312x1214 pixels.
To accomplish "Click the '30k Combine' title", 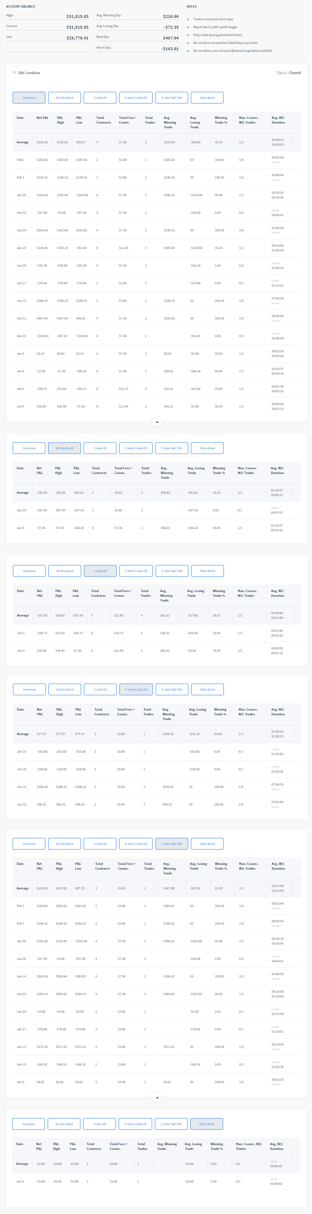I will click(29, 73).
